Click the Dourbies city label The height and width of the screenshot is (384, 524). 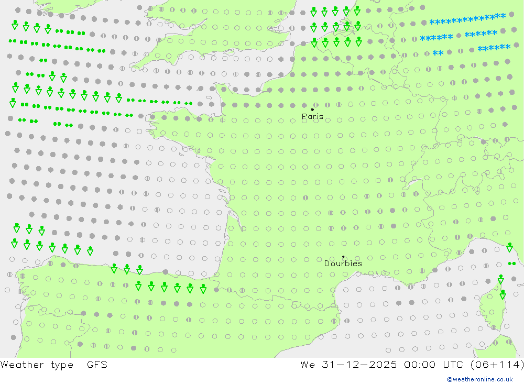click(343, 264)
